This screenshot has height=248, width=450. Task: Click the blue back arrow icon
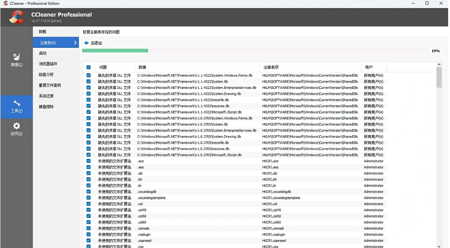(x=87, y=43)
